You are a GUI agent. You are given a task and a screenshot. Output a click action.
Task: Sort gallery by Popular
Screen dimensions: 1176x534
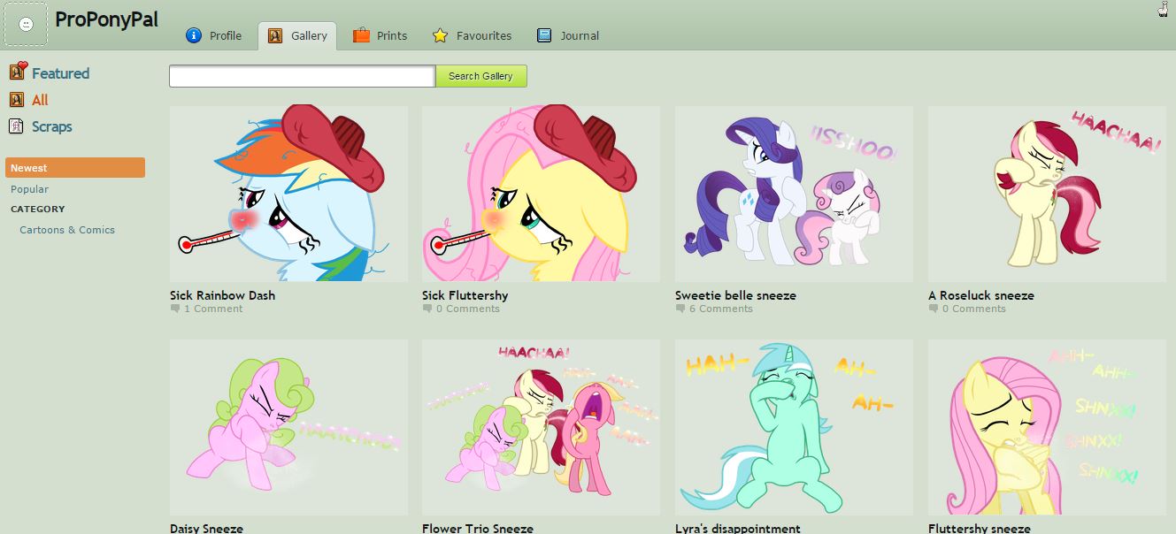pos(29,189)
